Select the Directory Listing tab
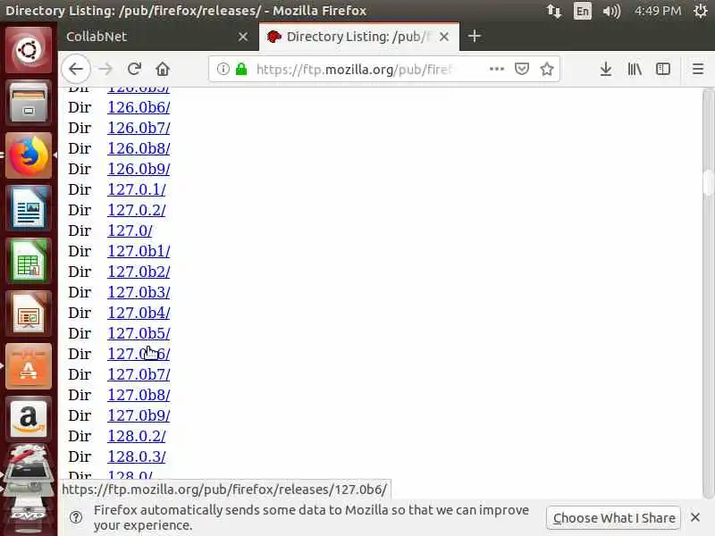 pyautogui.click(x=359, y=37)
